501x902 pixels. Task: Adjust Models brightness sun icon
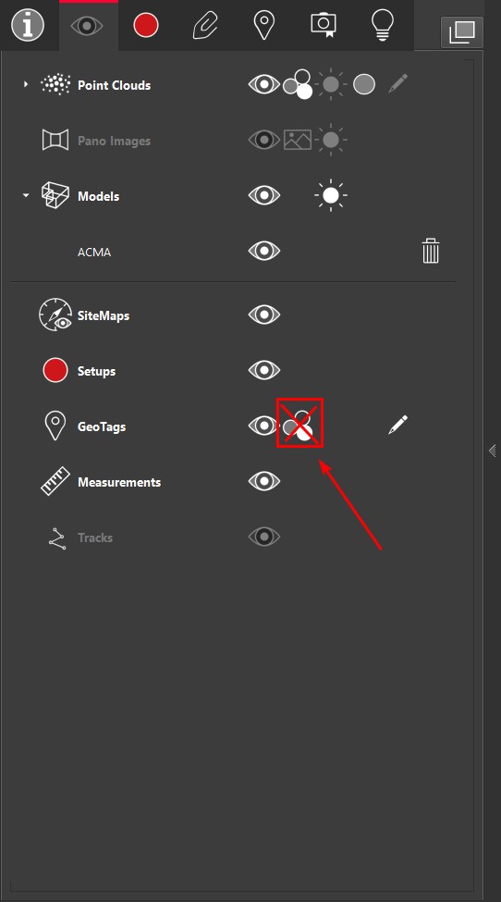(330, 195)
